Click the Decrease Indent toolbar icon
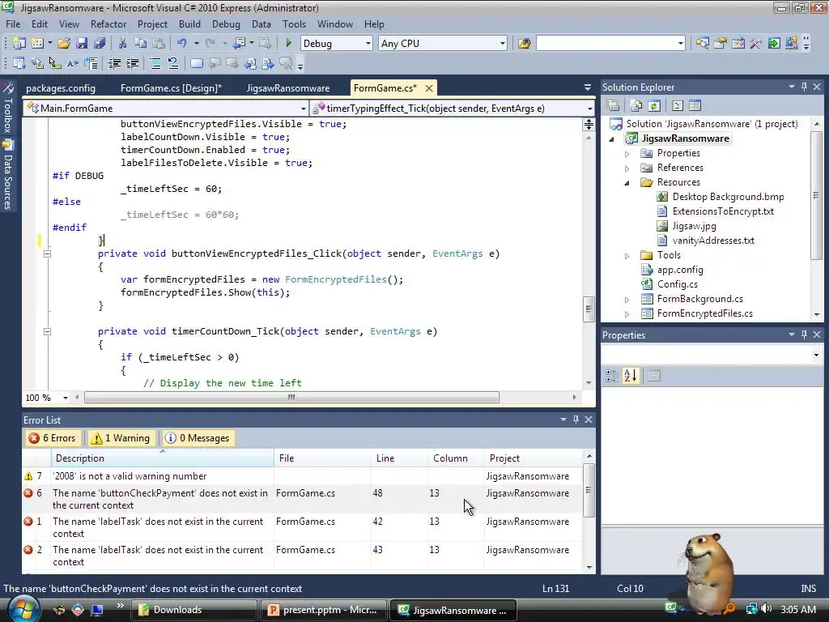 pos(114,64)
